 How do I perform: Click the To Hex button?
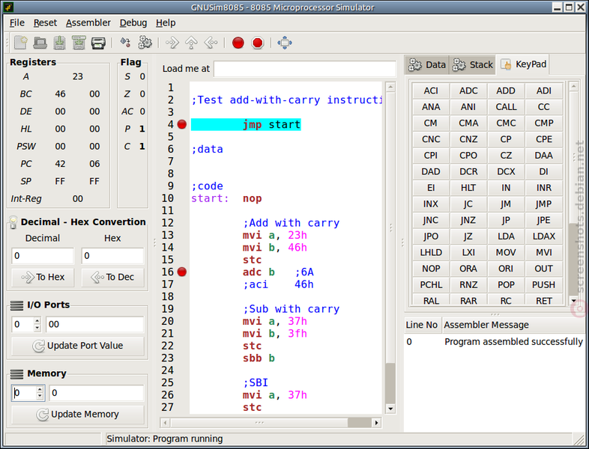tap(43, 277)
